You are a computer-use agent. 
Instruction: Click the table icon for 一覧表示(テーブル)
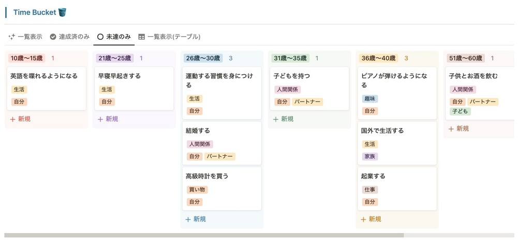(x=141, y=37)
